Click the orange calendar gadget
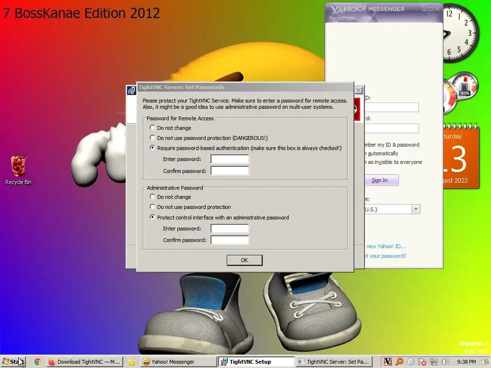Image resolution: width=491 pixels, height=368 pixels. [x=461, y=157]
